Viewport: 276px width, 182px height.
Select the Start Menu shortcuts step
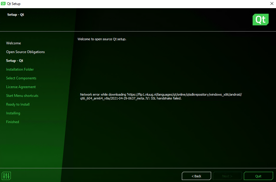click(22, 96)
